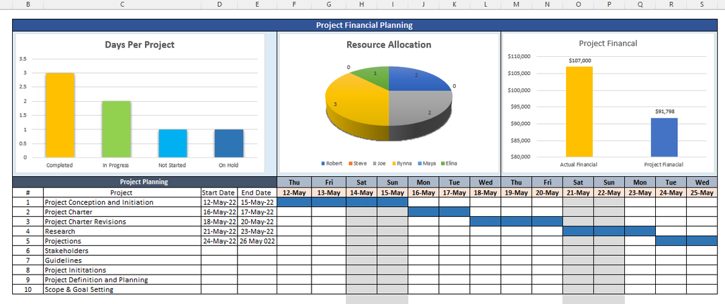Click the Days Per Project chart title

[x=140, y=45]
